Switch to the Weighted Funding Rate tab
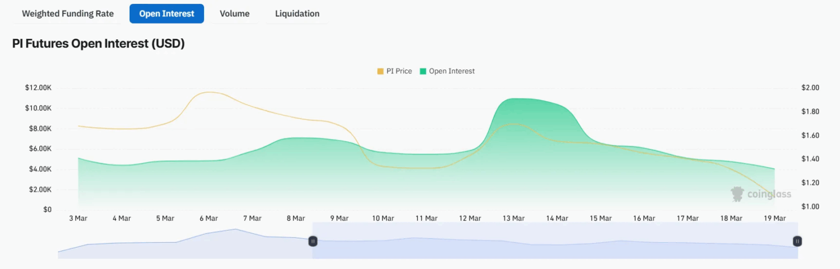This screenshot has height=269, width=840. [68, 14]
